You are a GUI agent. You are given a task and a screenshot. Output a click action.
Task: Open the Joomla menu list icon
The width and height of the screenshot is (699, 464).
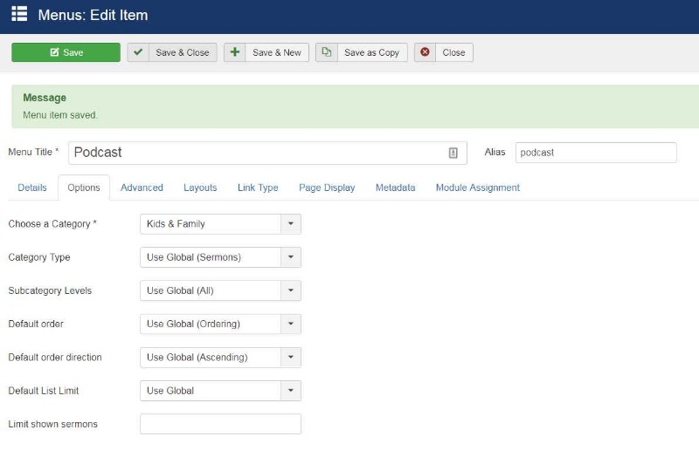pos(19,14)
